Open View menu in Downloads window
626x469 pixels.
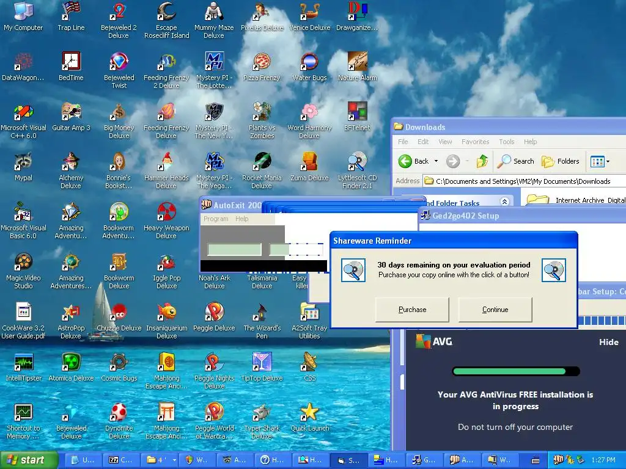pos(445,142)
